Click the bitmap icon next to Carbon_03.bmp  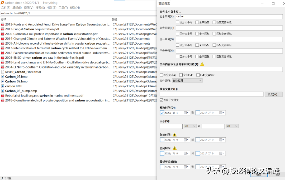tap(3, 77)
